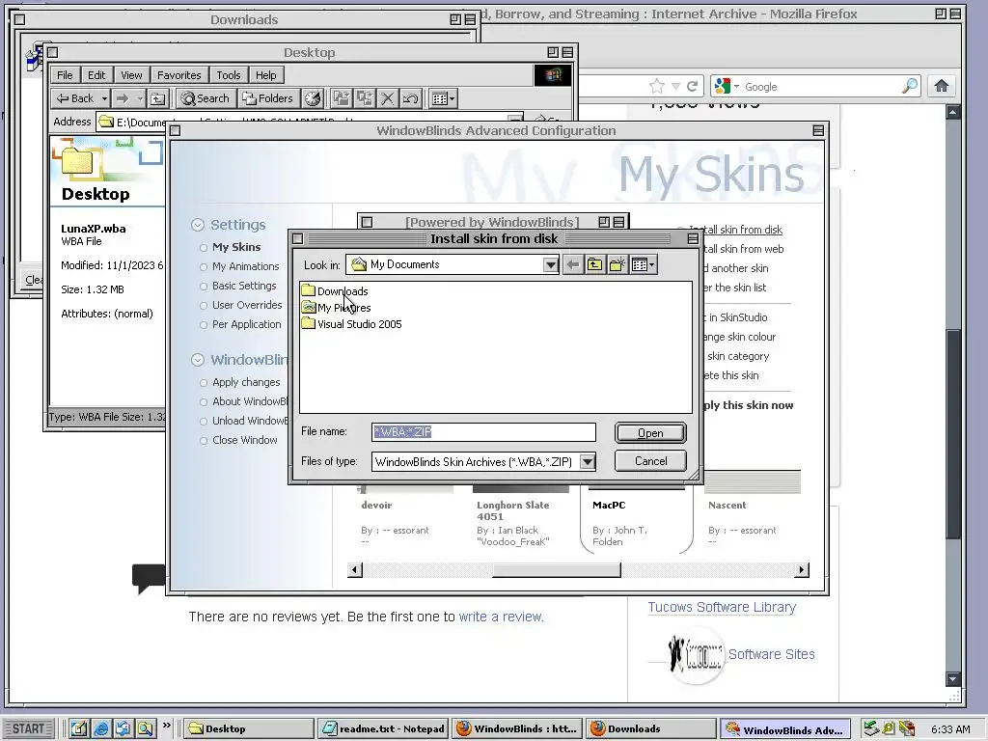Click dialog's greyed-out back arrow button

click(x=573, y=264)
